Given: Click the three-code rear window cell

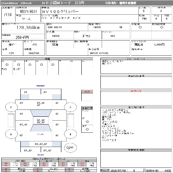Looking at the screenshot, I should click(x=41, y=144).
